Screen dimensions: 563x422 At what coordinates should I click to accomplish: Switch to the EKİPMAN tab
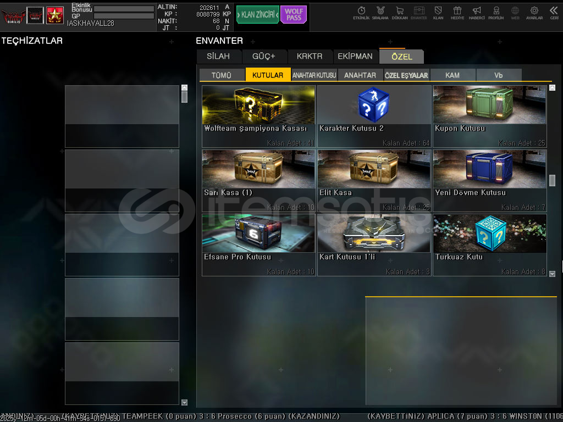click(355, 57)
